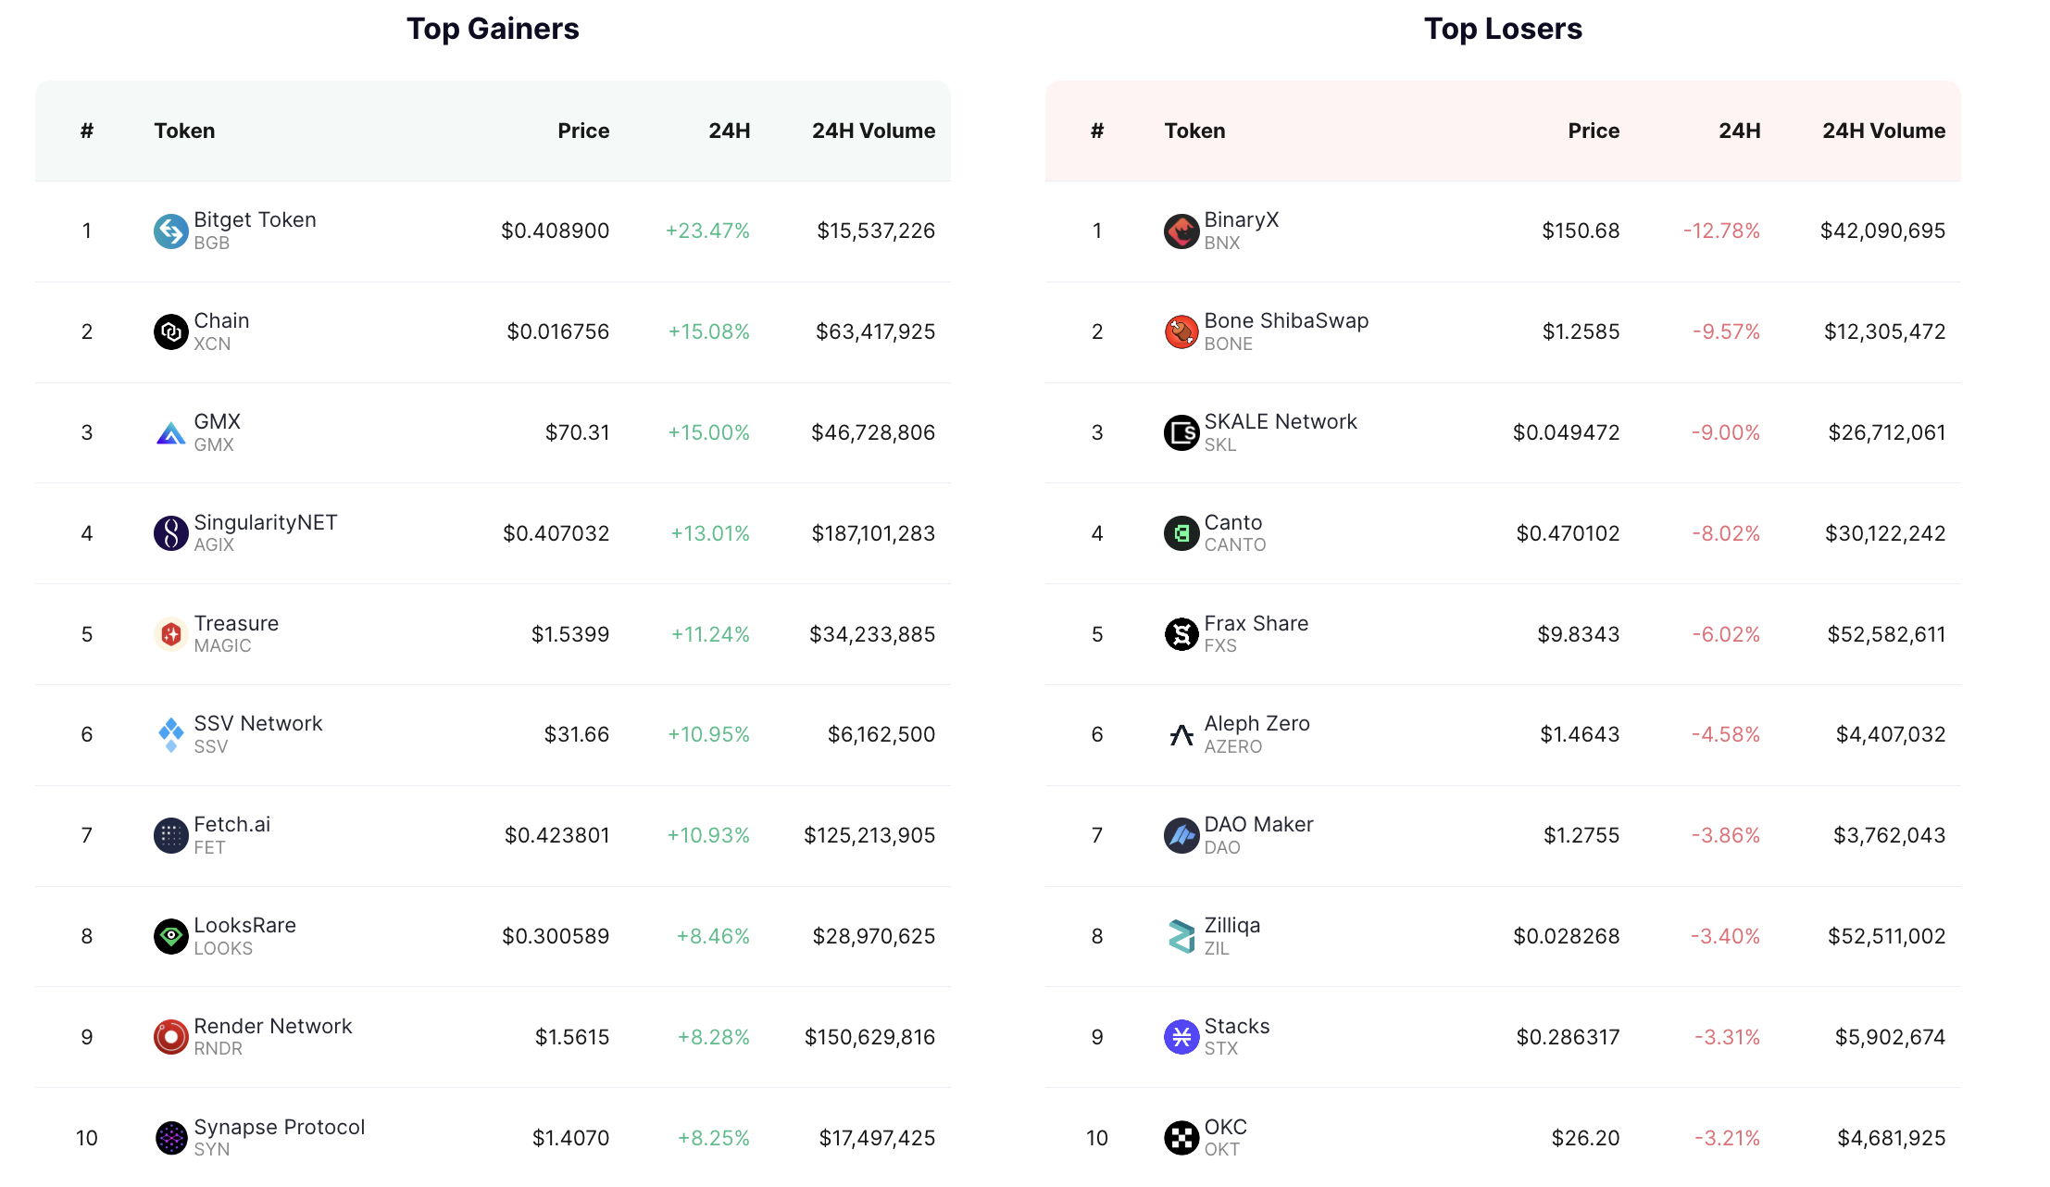
Task: Click the SSV Network diamond icon
Action: coord(170,735)
